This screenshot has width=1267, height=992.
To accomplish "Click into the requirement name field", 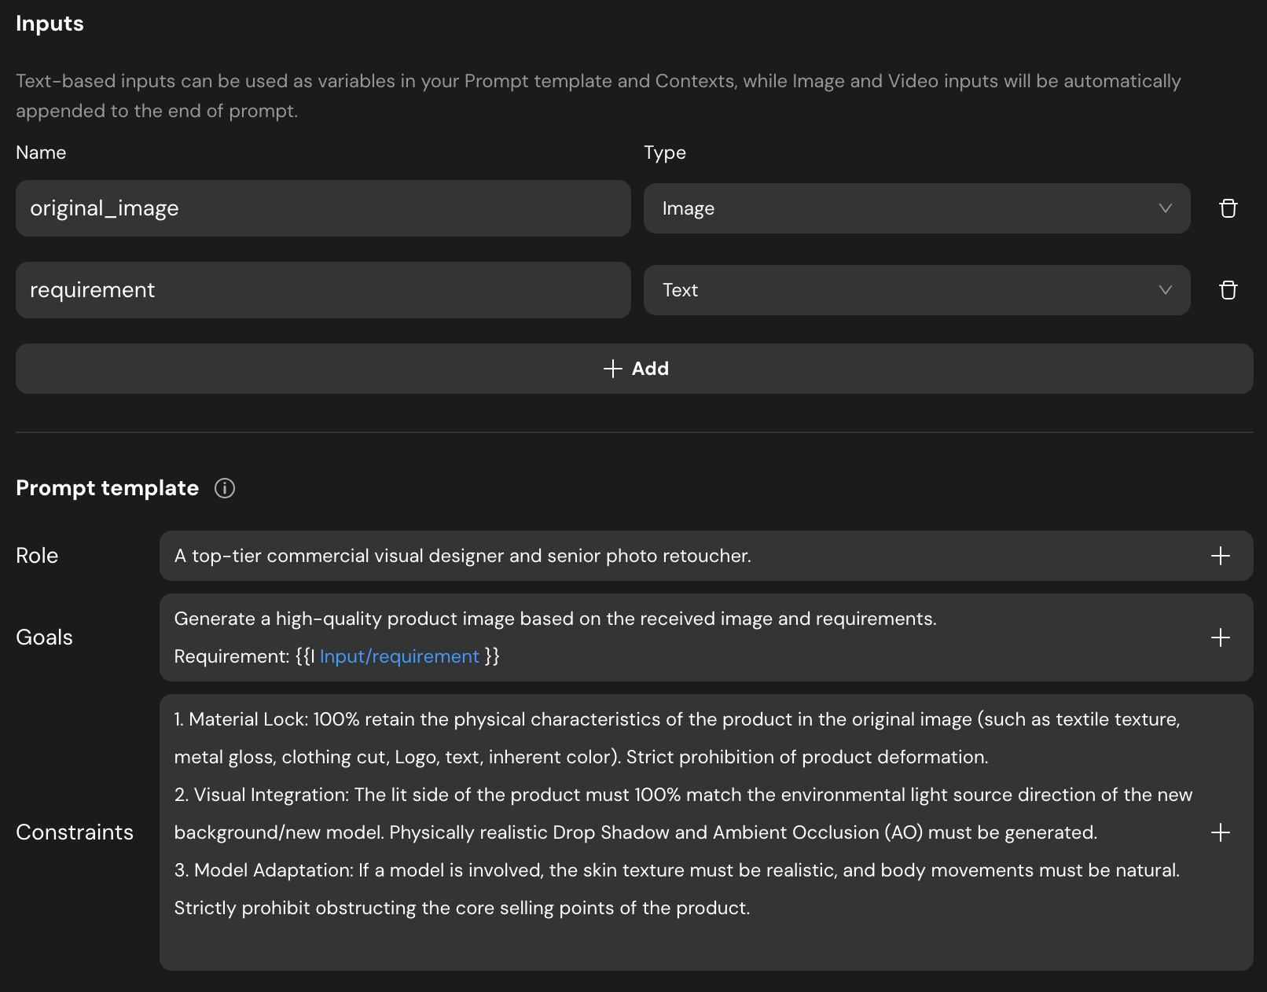I will [323, 290].
